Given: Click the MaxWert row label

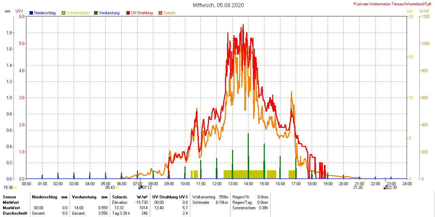Looking at the screenshot, I should pyautogui.click(x=11, y=208).
